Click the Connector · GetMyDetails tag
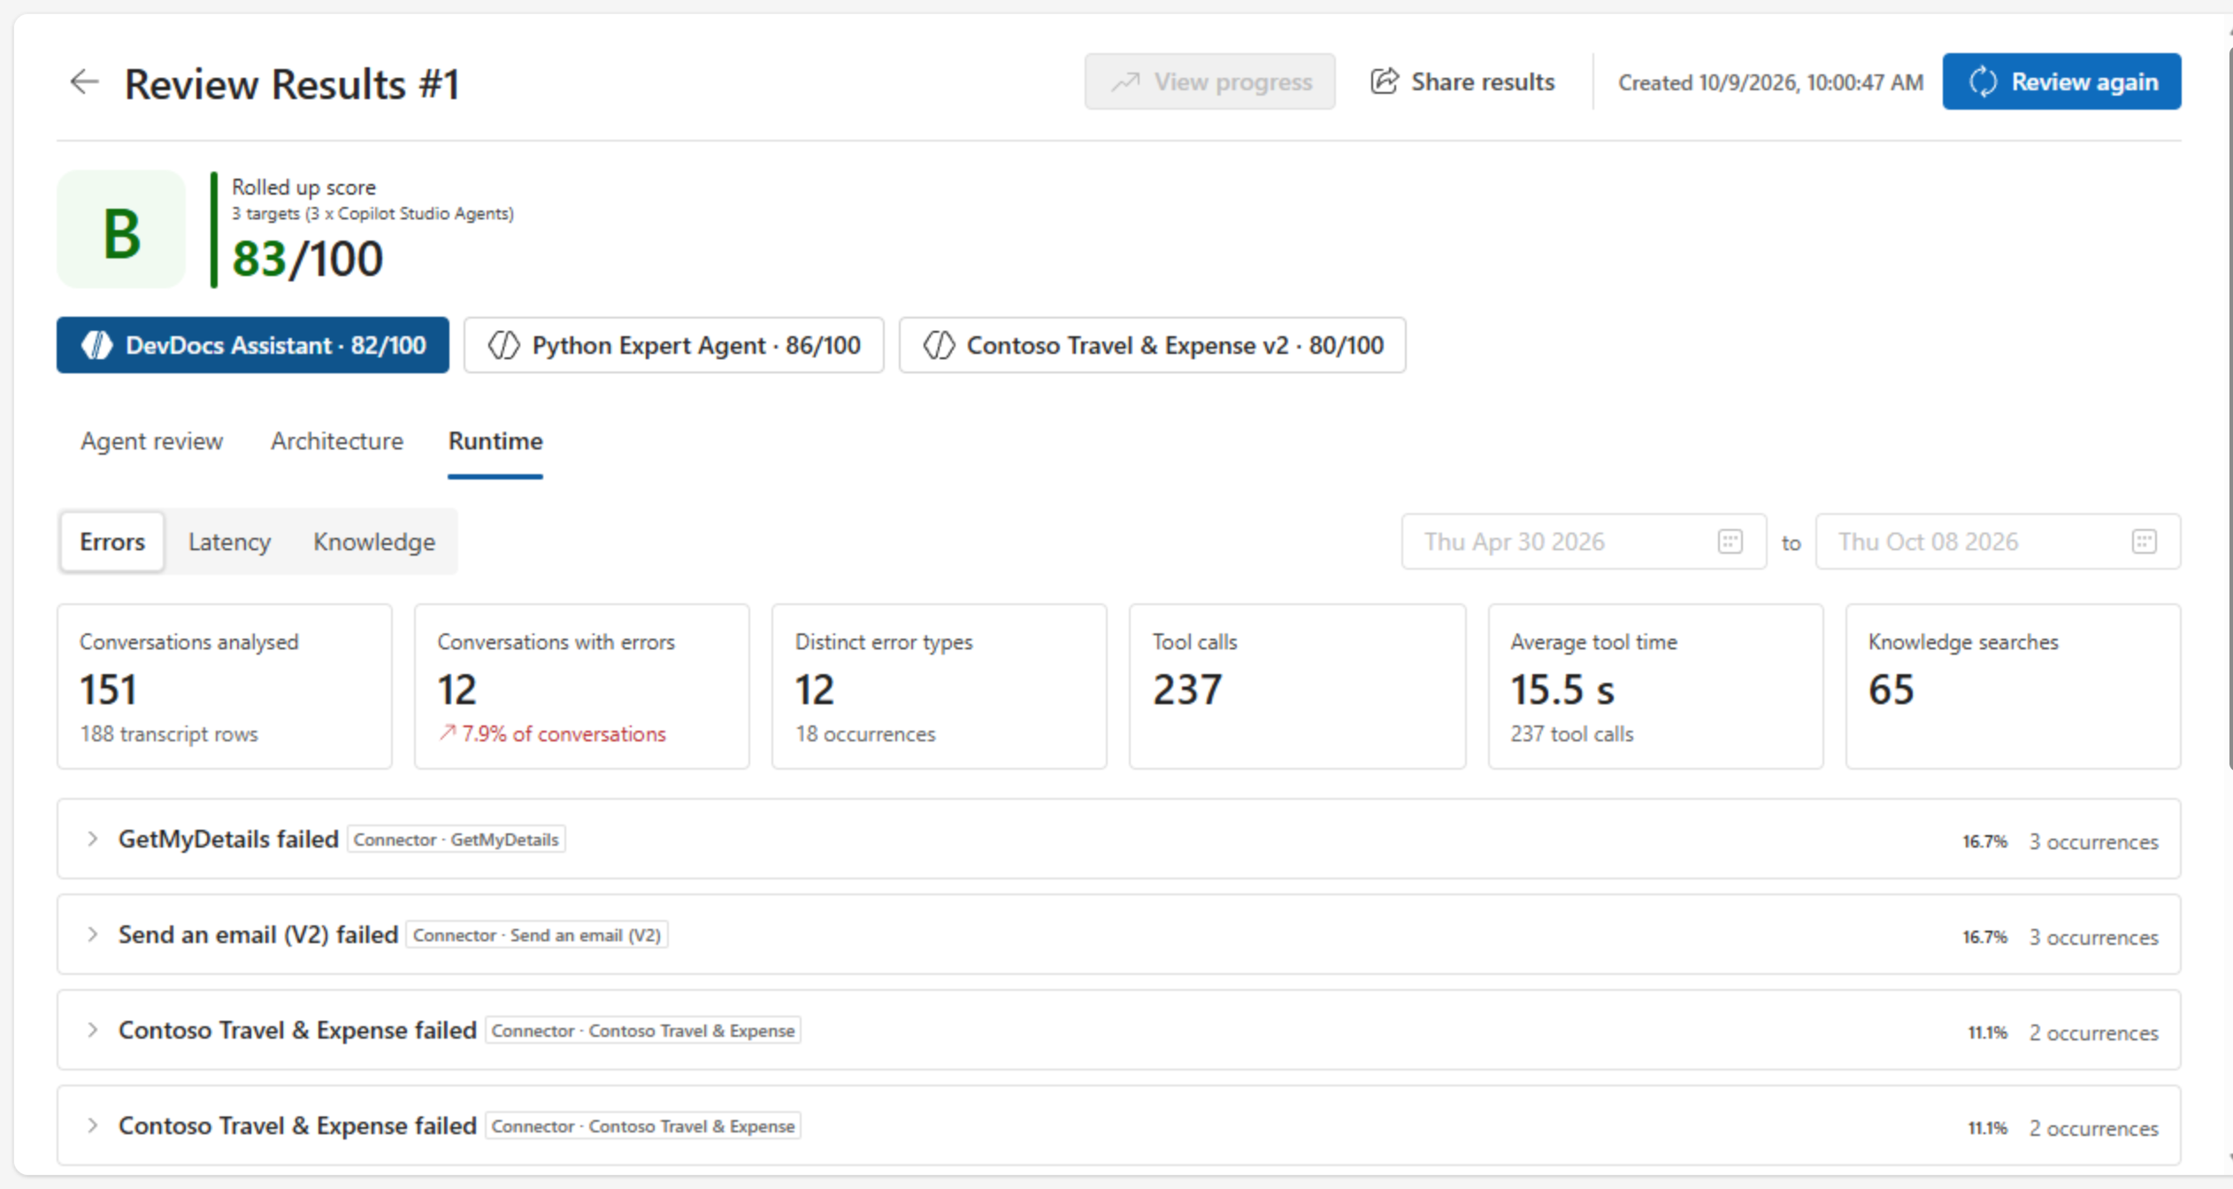2233x1189 pixels. coord(456,840)
